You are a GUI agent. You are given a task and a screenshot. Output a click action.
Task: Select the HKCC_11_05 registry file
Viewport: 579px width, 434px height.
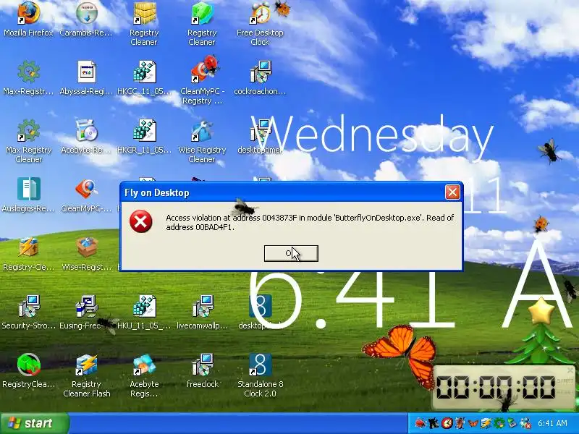click(x=144, y=78)
